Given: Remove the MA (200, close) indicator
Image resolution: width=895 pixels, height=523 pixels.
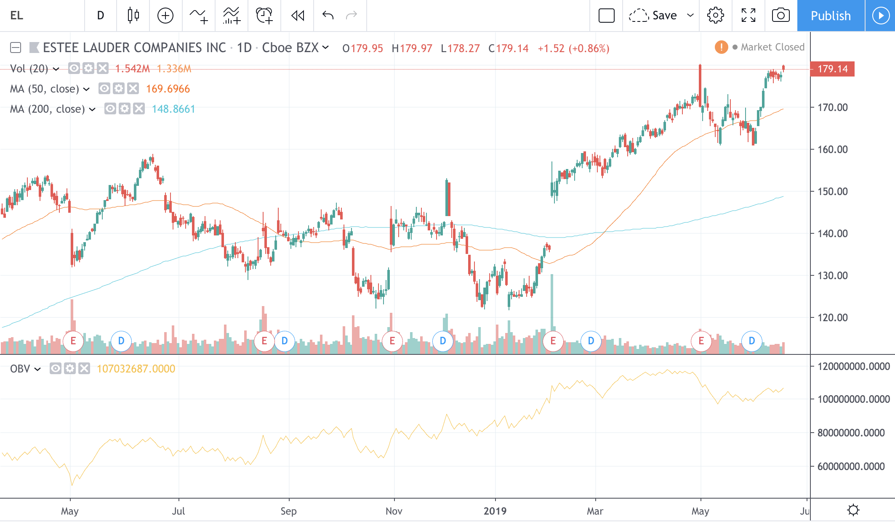Looking at the screenshot, I should pyautogui.click(x=139, y=109).
